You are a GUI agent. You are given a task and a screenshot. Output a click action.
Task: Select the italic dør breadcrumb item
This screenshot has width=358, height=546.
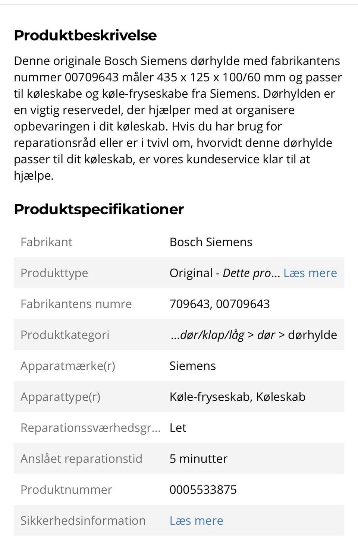click(266, 335)
